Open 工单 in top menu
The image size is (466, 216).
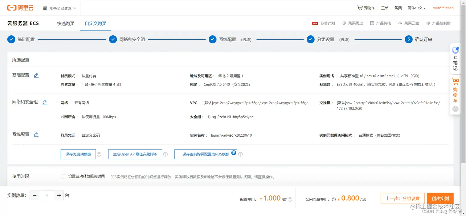385,8
